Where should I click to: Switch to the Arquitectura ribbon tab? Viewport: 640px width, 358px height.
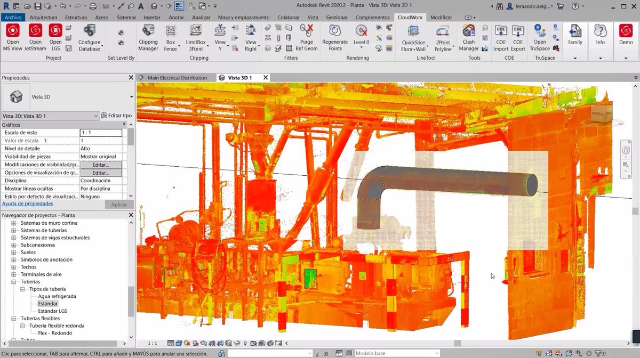pyautogui.click(x=43, y=18)
